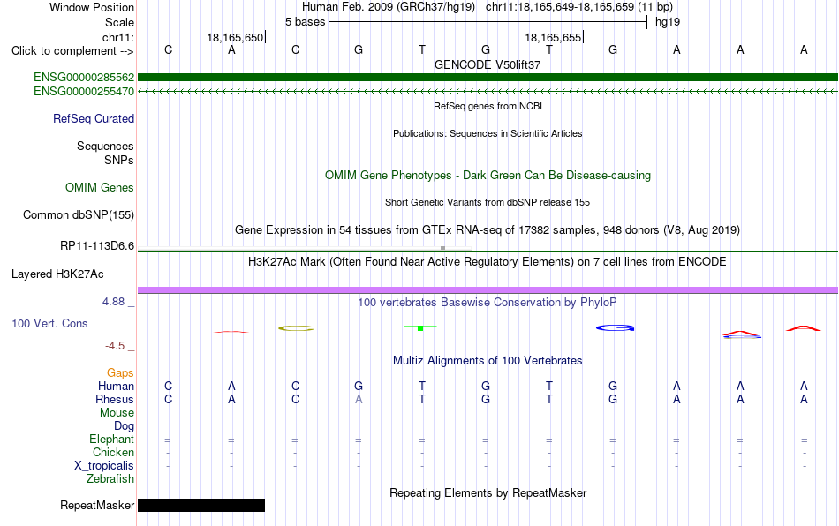The height and width of the screenshot is (526, 839).
Task: Click 'Repeating Elements by RepeatMasker' title
Action: pos(488,492)
